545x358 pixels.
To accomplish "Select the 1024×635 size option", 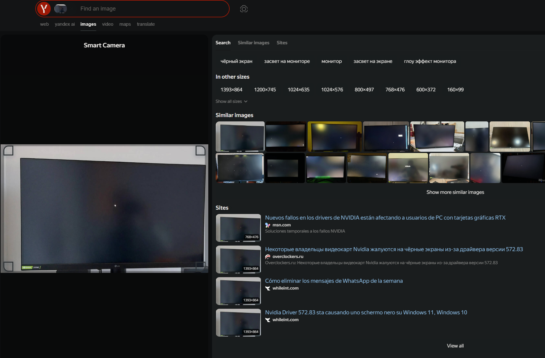I will 299,90.
